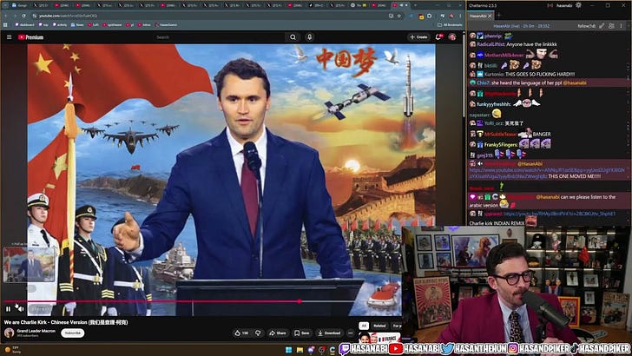Image resolution: width=632 pixels, height=356 pixels.
Task: Switch to the first Google browser tab
Action: click(x=19, y=5)
